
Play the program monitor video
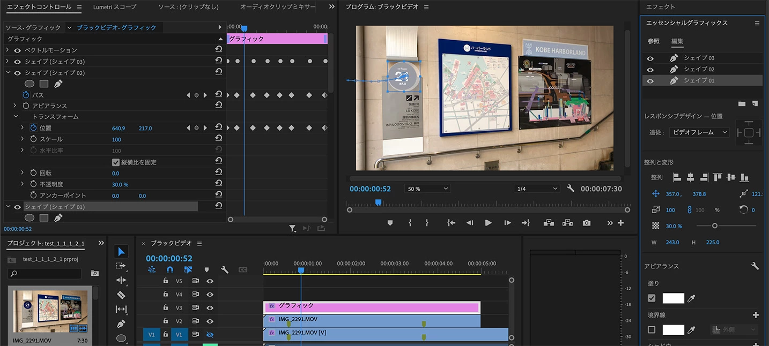click(488, 223)
